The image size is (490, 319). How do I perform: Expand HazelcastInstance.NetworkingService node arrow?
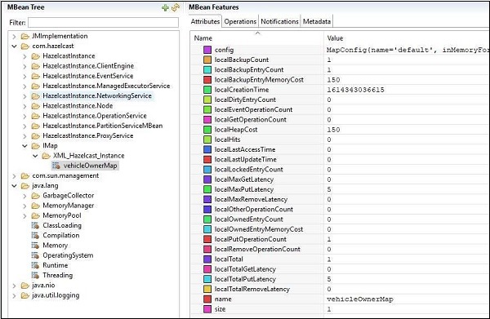click(x=24, y=96)
